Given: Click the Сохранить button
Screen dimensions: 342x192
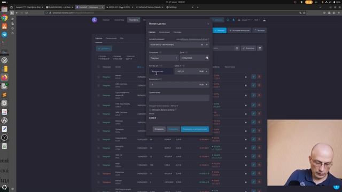Looking at the screenshot, I should coord(173,129).
